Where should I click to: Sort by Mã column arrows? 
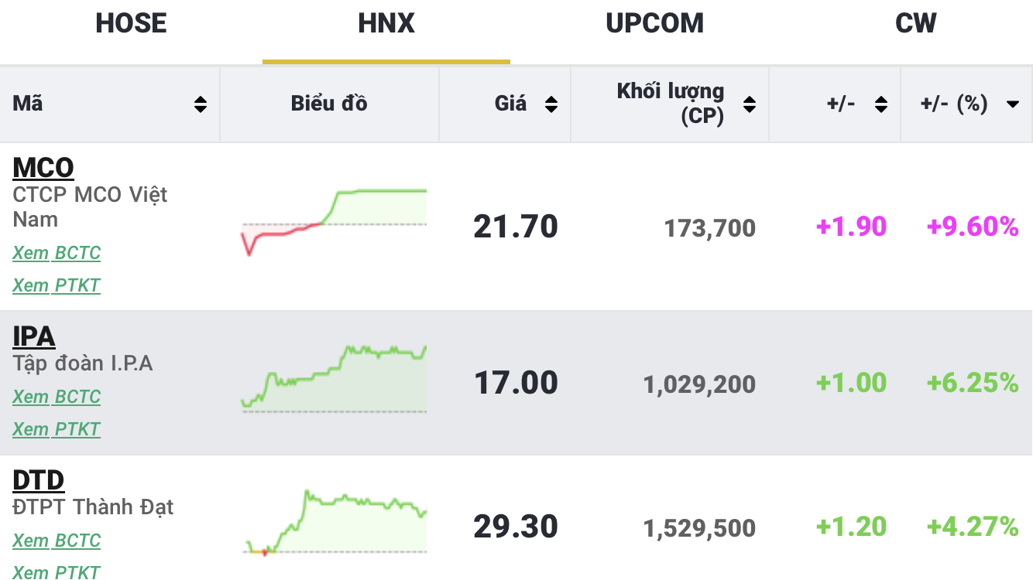(x=201, y=104)
